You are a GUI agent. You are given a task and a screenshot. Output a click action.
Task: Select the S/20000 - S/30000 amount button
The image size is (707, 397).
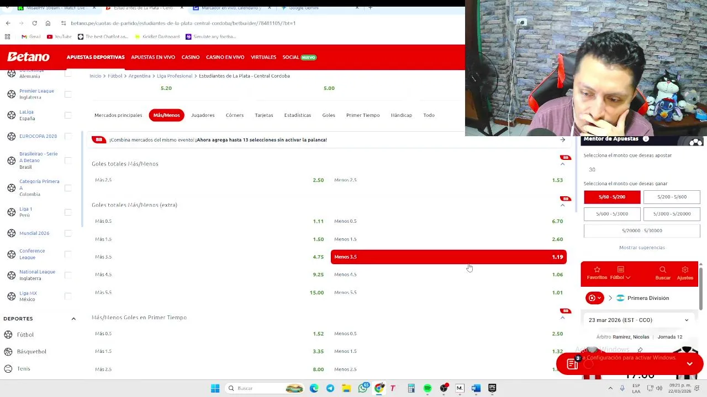click(642, 230)
